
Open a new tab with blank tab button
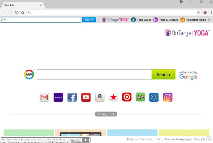pos(49,5)
